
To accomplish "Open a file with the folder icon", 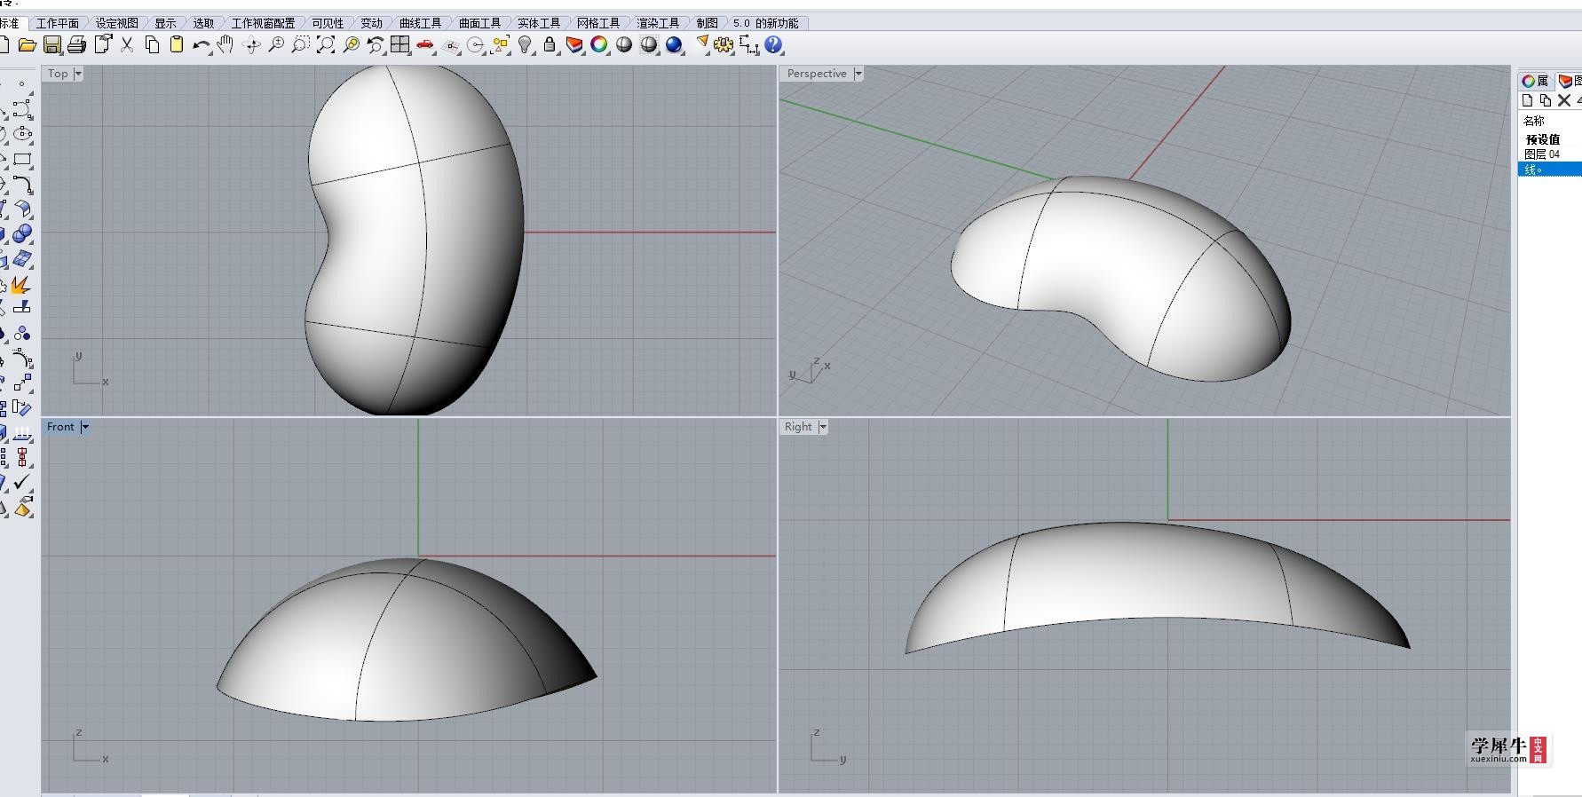I will (28, 45).
